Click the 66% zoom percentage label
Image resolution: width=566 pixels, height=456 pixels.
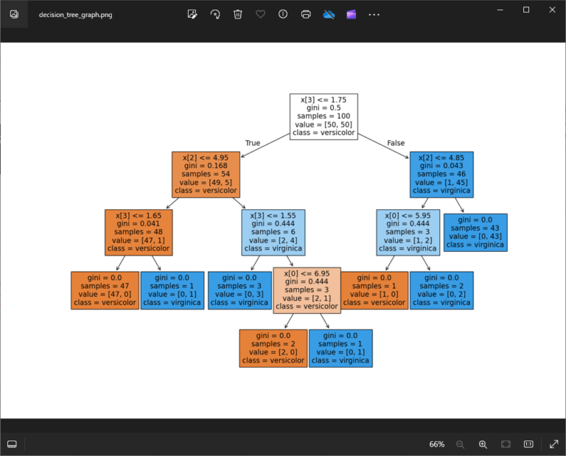pos(436,444)
